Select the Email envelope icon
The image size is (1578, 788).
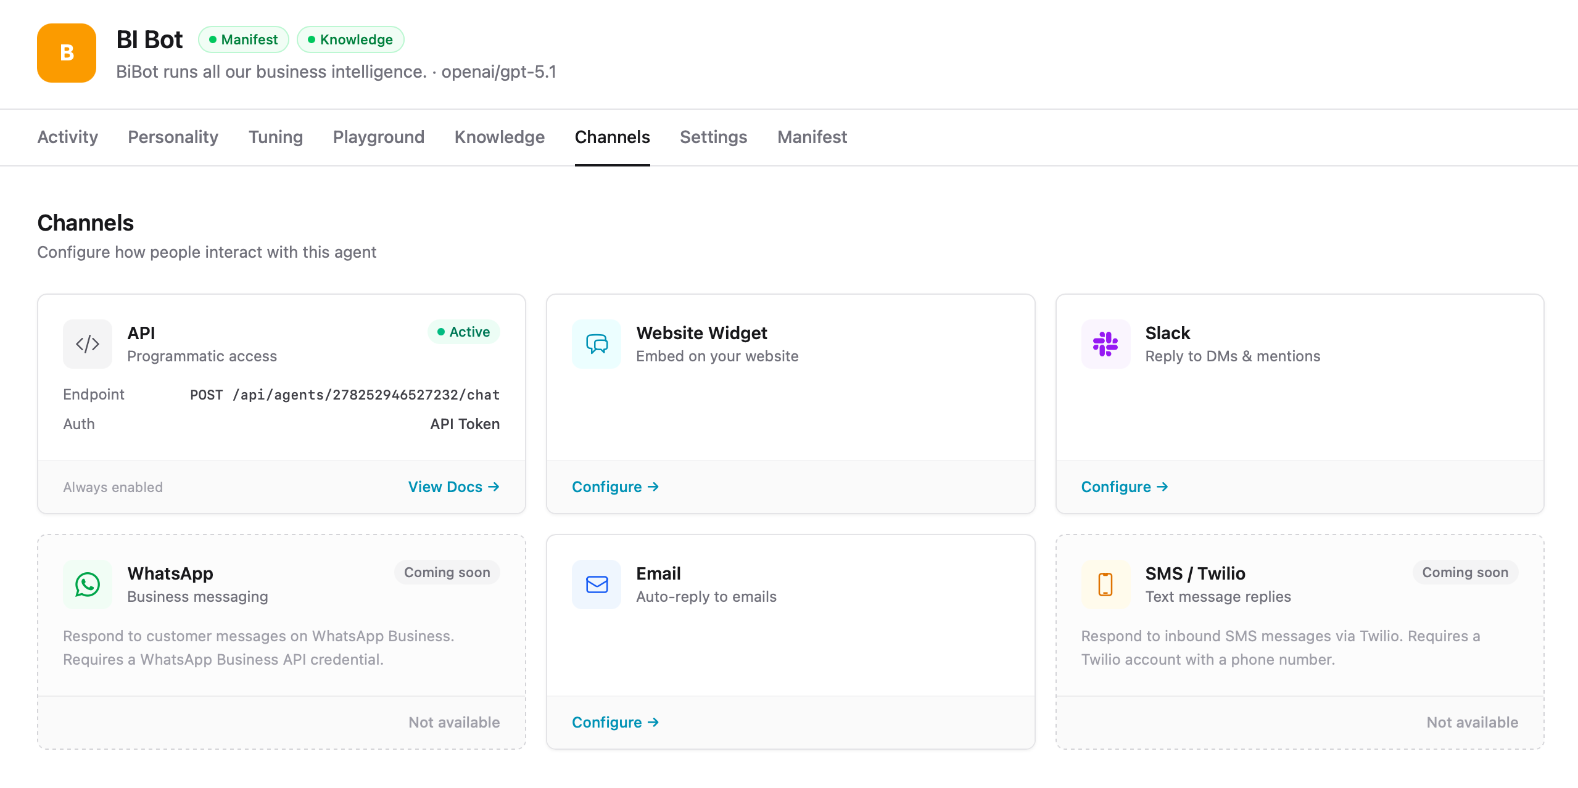click(x=596, y=584)
